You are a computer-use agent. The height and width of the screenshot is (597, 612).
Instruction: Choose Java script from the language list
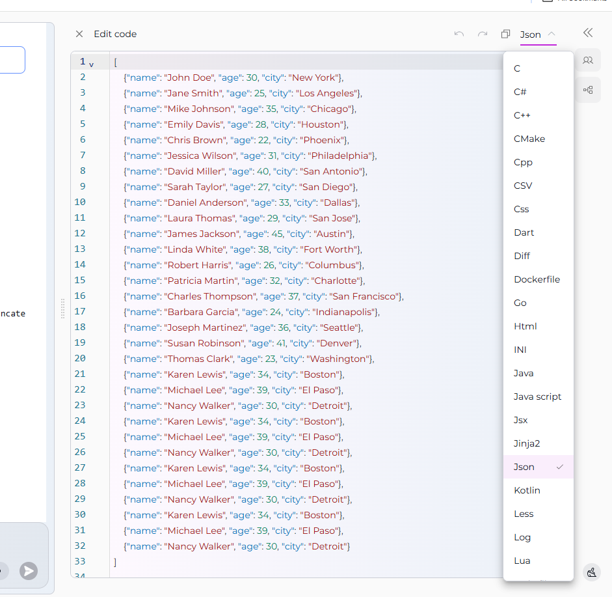coord(537,396)
